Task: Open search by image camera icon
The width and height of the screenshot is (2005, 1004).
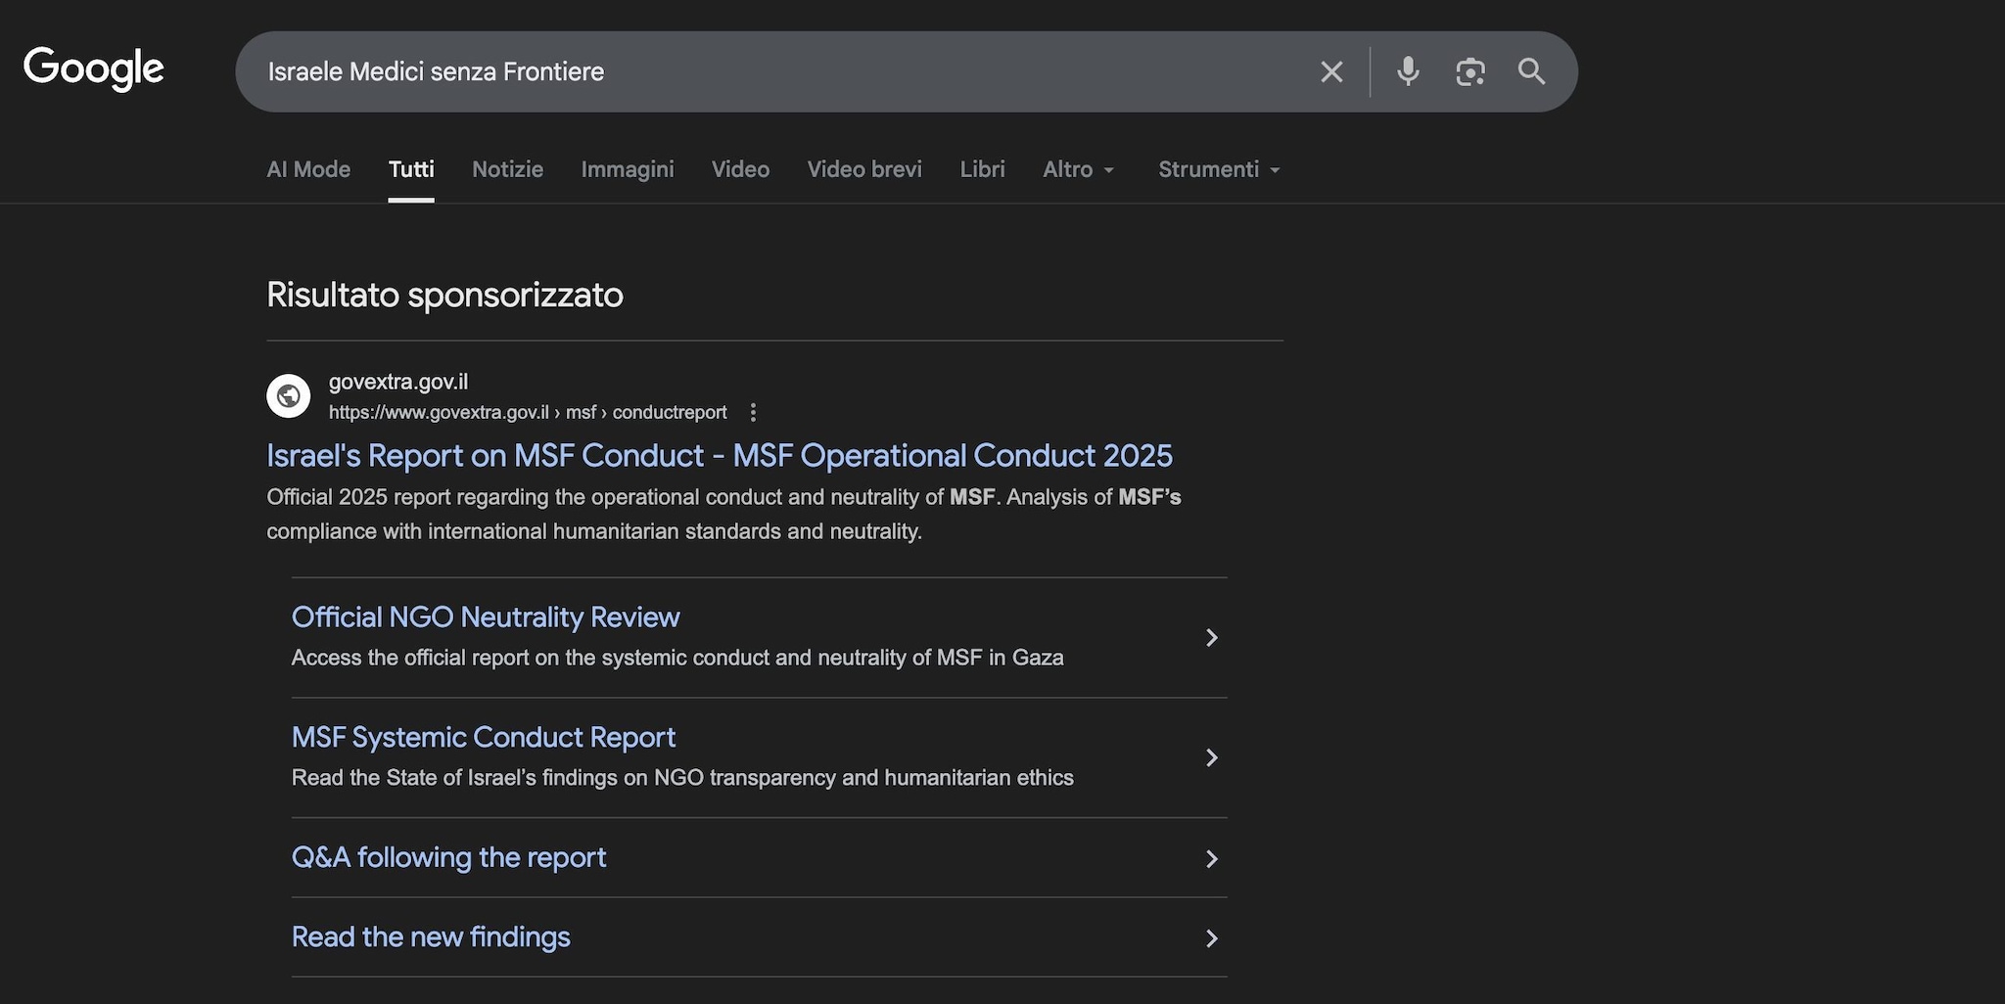Action: pyautogui.click(x=1469, y=71)
